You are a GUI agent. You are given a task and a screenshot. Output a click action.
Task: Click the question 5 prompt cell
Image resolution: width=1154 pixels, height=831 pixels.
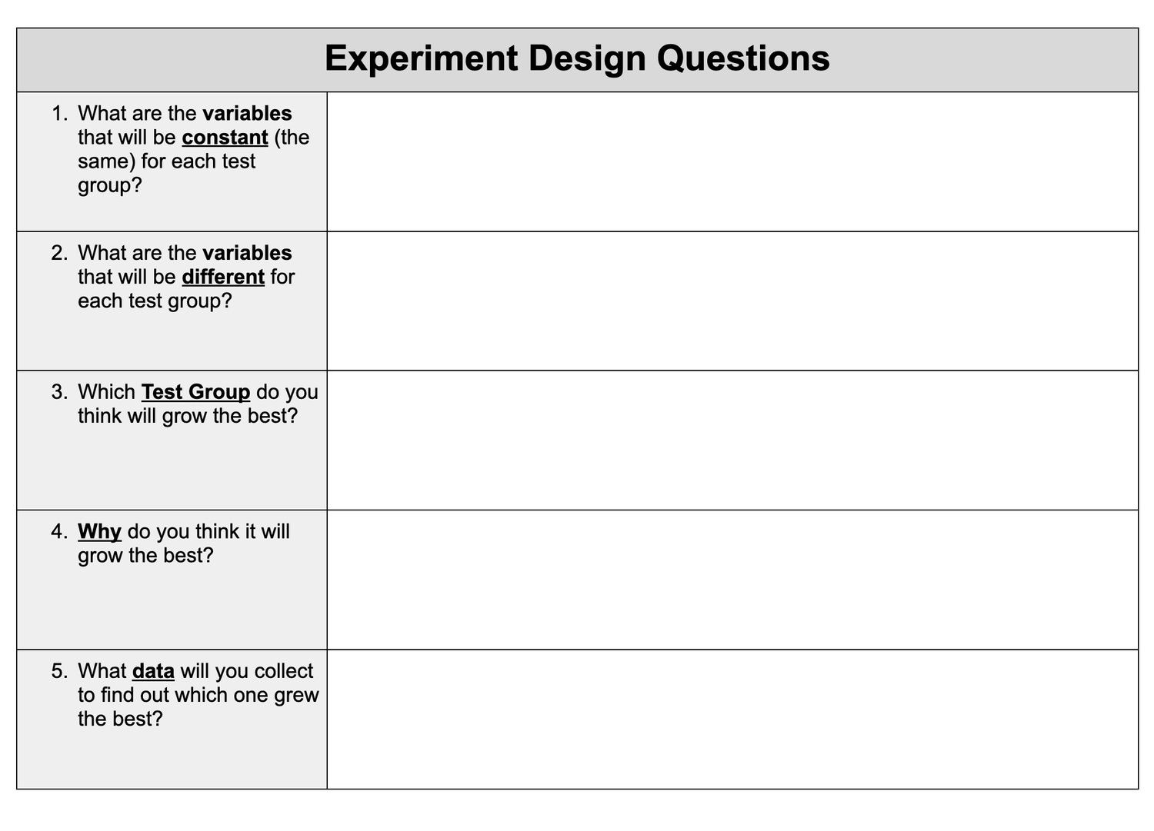(172, 719)
